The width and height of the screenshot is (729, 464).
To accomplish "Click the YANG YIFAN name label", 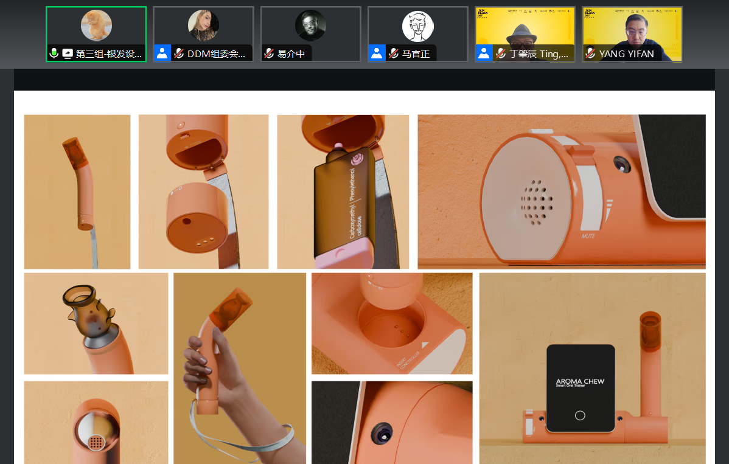I will (x=626, y=54).
